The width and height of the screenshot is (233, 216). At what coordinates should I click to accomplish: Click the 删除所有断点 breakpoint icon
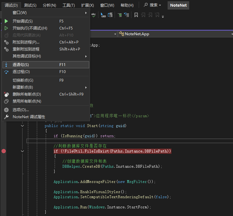[6, 94]
